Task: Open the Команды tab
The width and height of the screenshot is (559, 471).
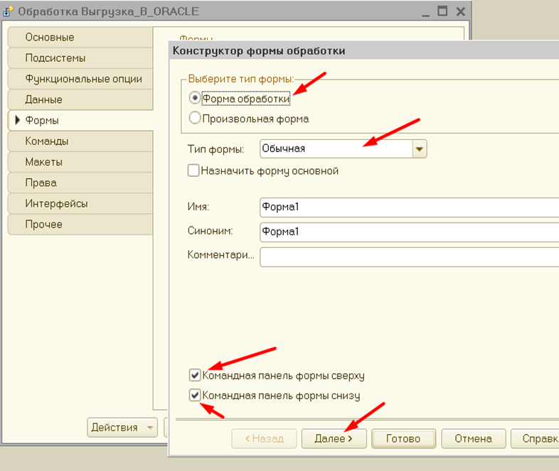Action: coord(80,141)
